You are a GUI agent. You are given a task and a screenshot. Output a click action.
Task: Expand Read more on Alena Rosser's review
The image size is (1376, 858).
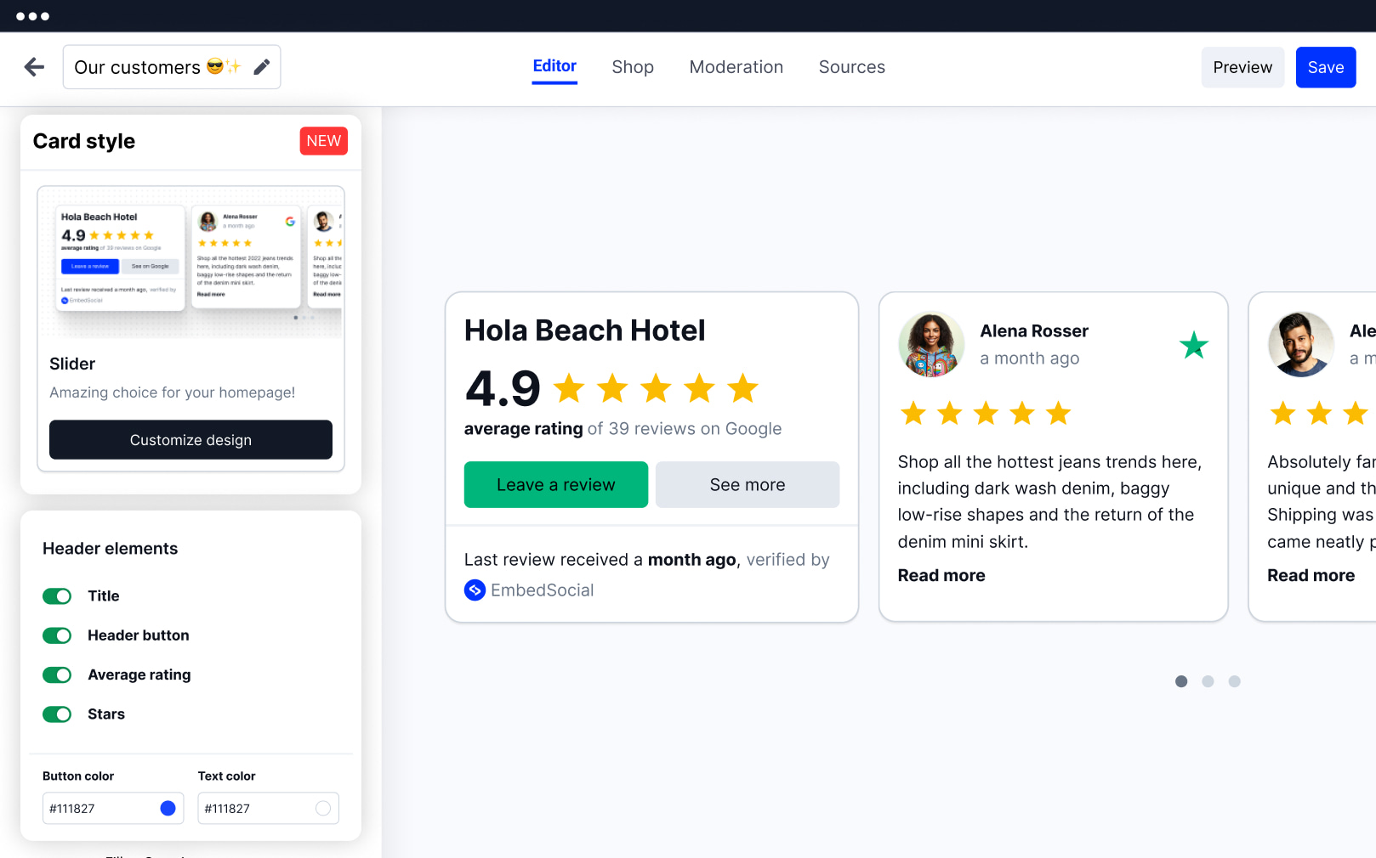click(941, 575)
